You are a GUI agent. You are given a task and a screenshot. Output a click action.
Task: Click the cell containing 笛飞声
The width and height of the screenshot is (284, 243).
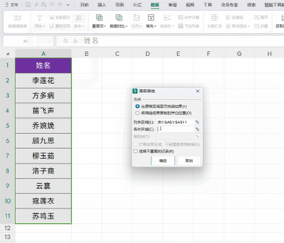click(x=43, y=111)
